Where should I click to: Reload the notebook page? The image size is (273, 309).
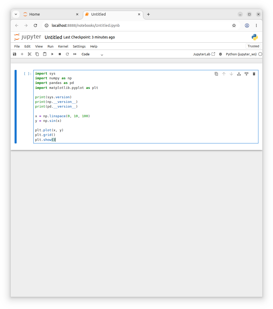tap(35, 25)
